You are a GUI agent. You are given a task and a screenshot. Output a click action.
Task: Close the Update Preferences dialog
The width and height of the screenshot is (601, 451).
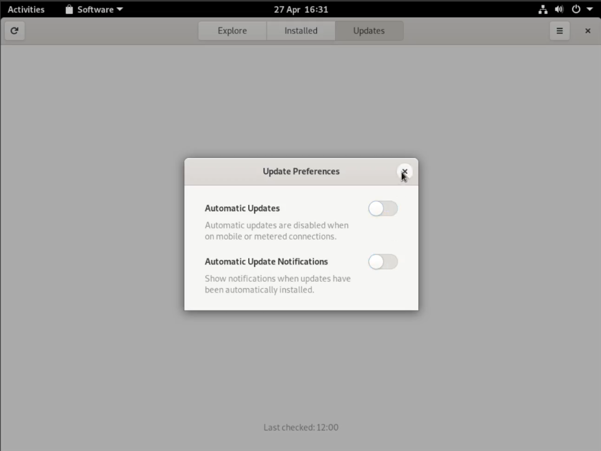point(404,172)
